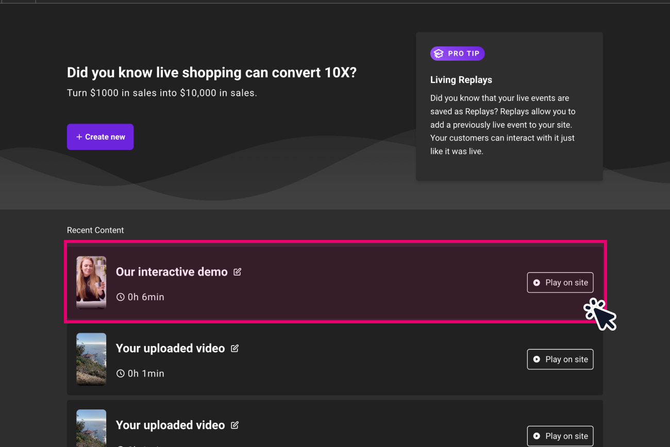Click the Living Replays heading
The width and height of the screenshot is (670, 447).
461,80
